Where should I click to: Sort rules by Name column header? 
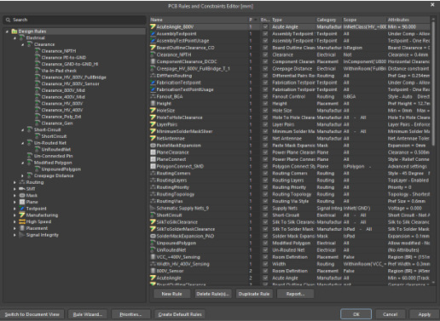(199, 20)
